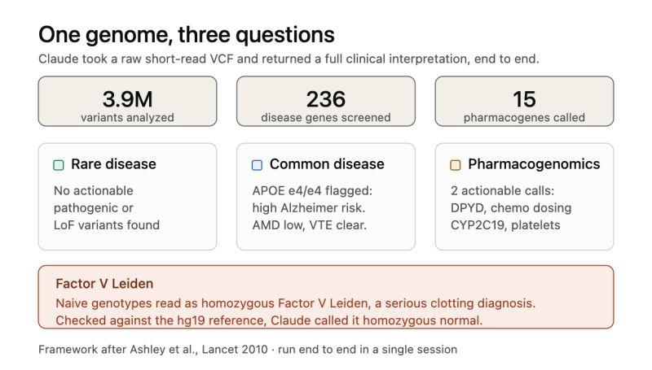Click the blue Common disease square icon
652x370 pixels.
tap(257, 165)
